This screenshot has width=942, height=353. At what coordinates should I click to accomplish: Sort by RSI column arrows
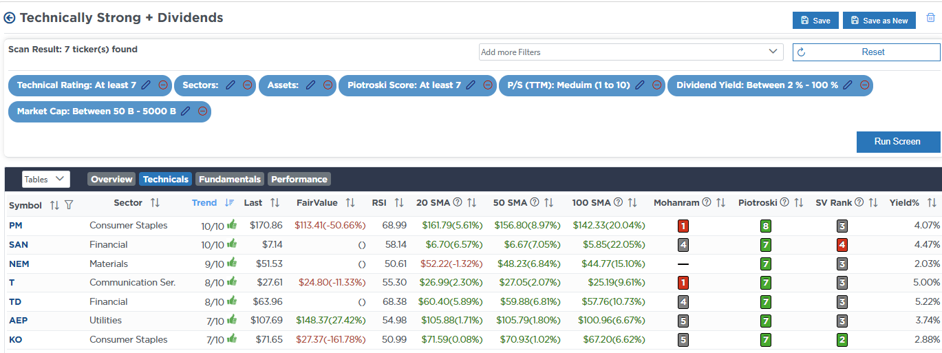[x=398, y=202]
